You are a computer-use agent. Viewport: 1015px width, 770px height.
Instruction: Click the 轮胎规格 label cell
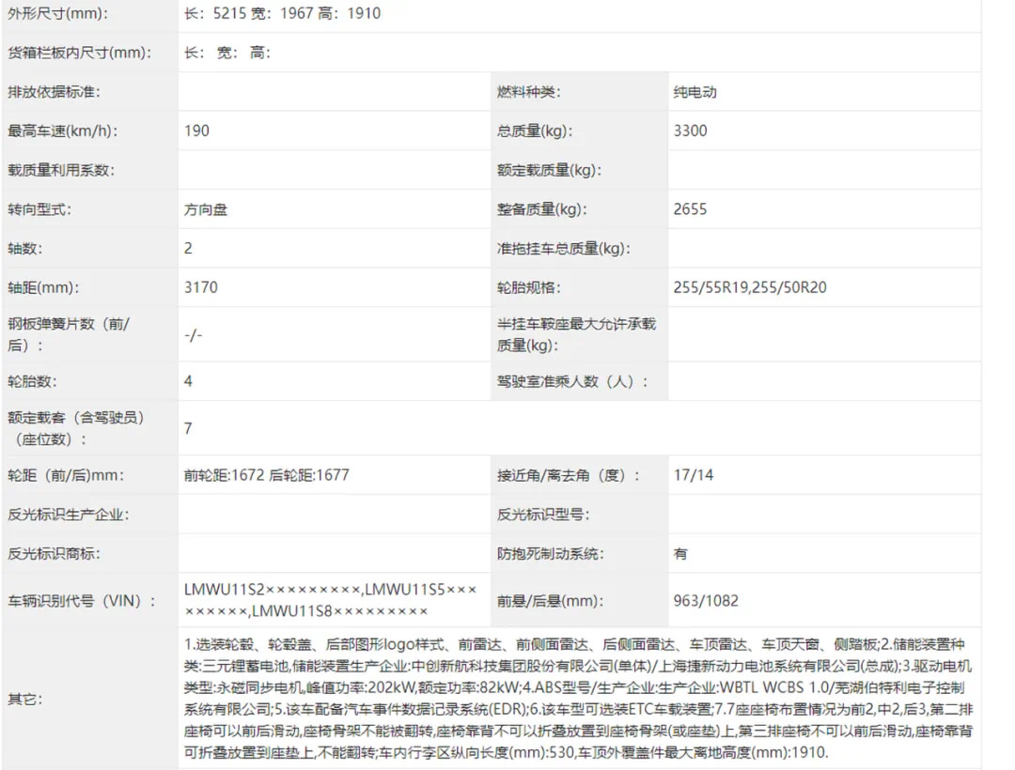tap(529, 287)
